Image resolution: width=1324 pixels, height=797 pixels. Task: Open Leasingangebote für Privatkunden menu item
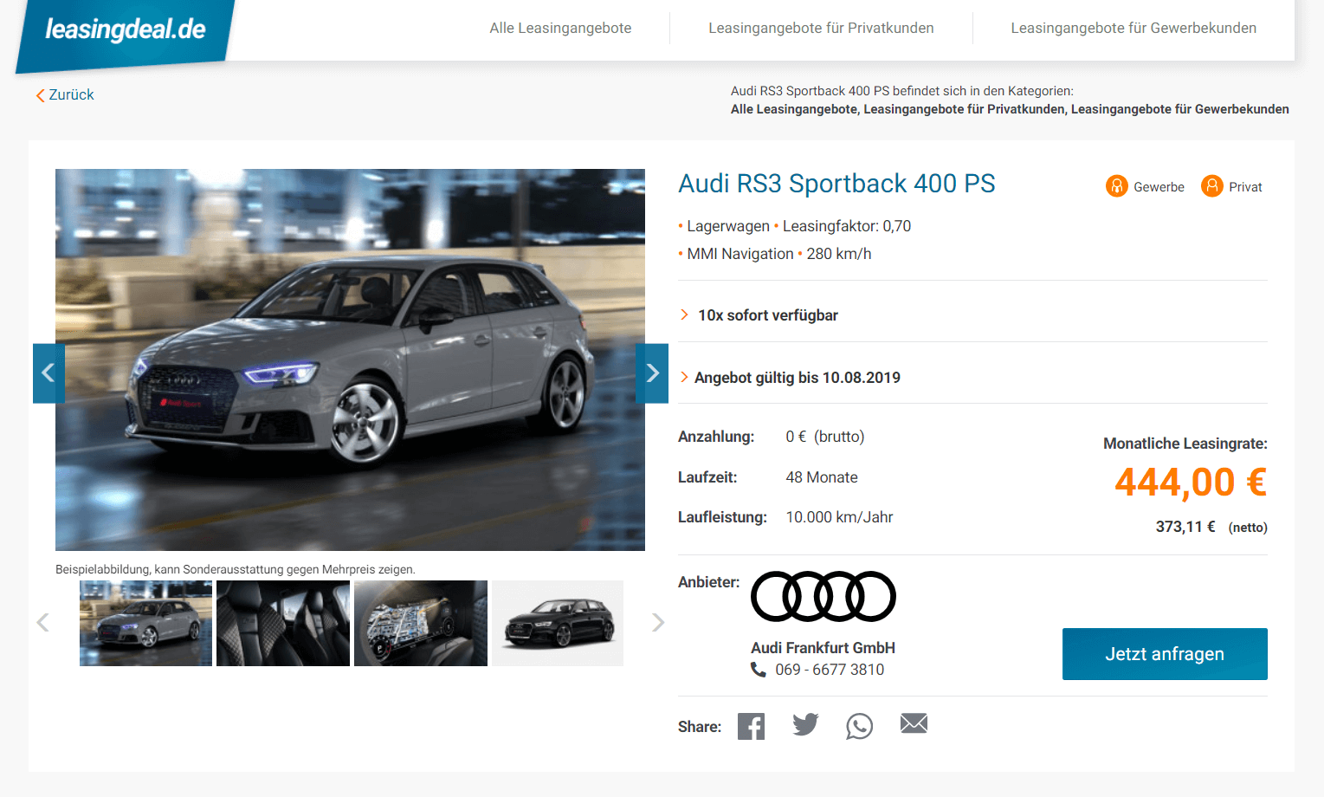tap(821, 28)
